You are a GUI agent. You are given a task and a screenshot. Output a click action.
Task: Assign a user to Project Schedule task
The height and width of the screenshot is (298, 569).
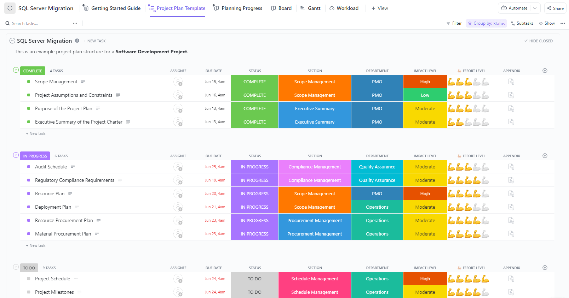[178, 279]
